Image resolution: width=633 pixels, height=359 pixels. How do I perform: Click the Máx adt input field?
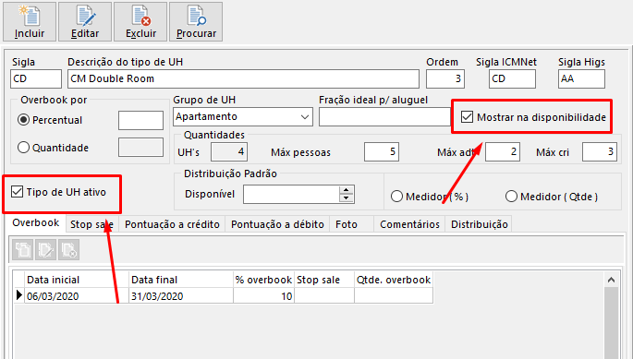(x=503, y=152)
